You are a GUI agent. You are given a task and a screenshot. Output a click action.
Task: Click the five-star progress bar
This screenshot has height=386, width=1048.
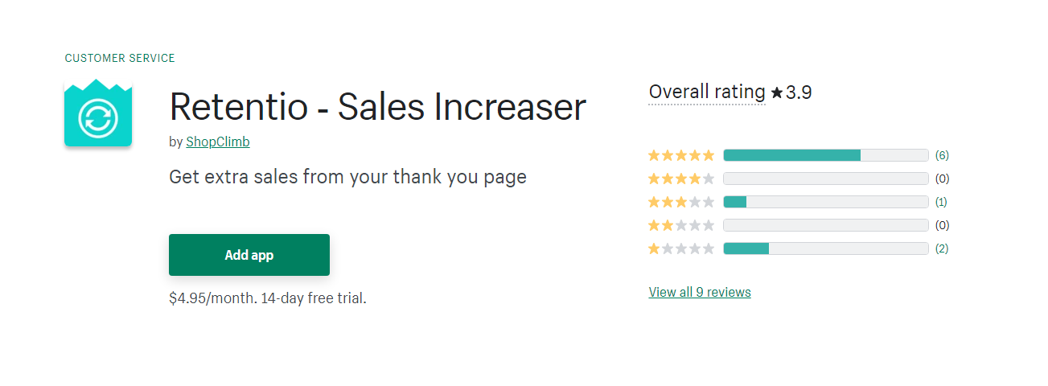[826, 155]
